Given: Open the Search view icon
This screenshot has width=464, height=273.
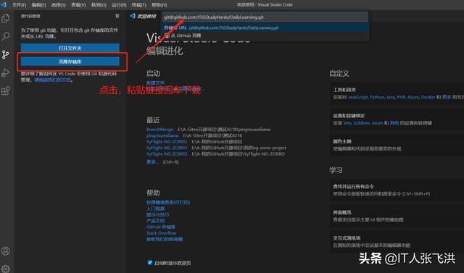Looking at the screenshot, I should pos(6,36).
